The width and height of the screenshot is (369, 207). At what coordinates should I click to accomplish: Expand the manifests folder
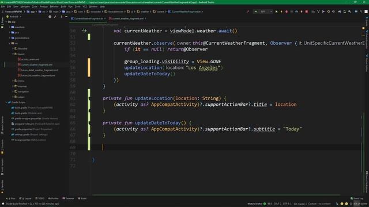(10, 27)
